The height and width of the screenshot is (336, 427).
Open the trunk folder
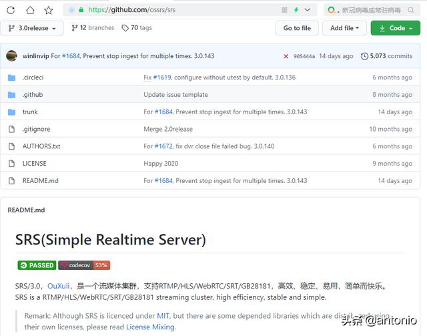pos(30,112)
